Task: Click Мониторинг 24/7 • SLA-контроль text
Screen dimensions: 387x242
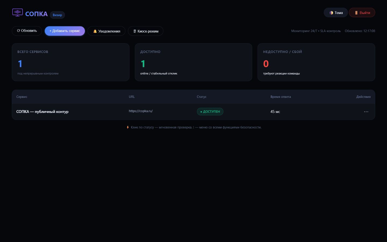Action: pyautogui.click(x=316, y=31)
